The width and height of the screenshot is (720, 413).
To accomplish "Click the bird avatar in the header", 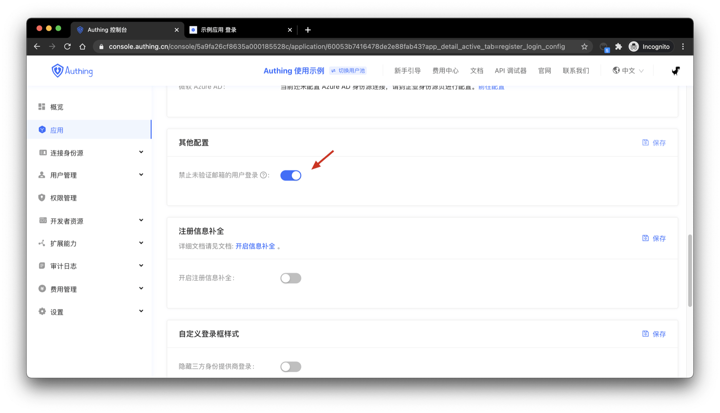I will [676, 71].
